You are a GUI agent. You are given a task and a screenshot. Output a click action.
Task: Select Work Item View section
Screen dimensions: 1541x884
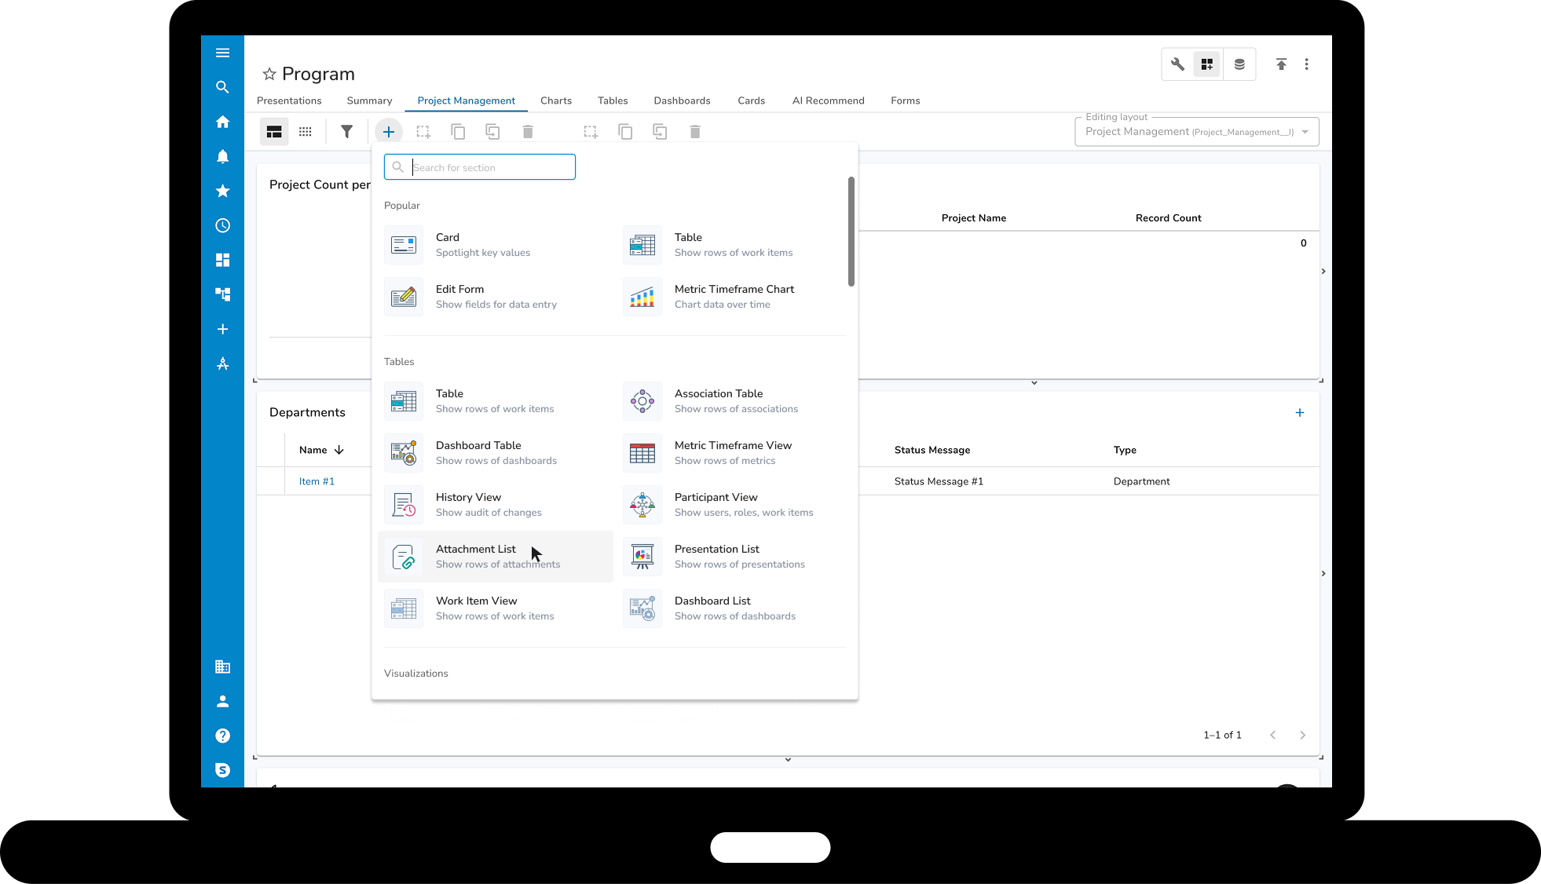click(497, 608)
